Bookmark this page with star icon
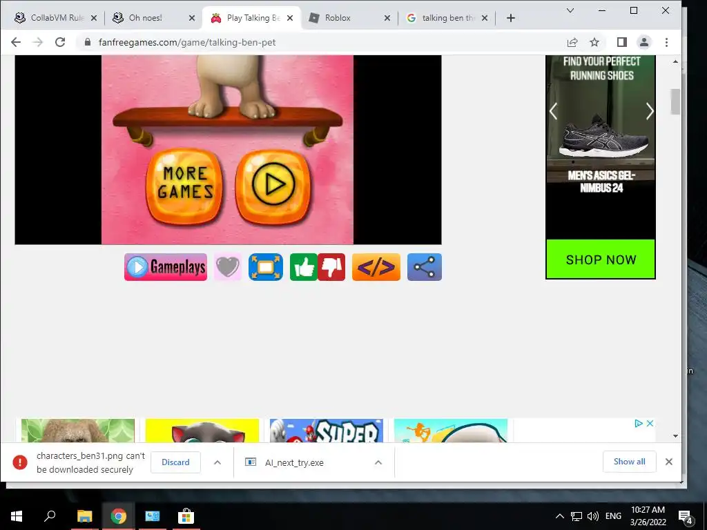 click(594, 42)
